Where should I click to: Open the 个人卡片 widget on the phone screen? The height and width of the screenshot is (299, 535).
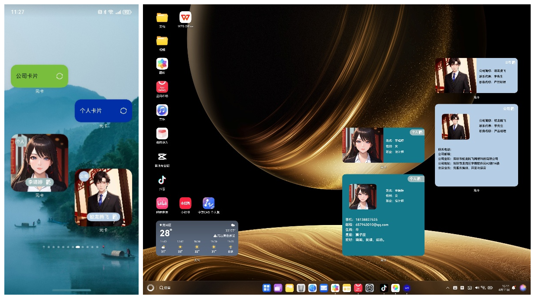(x=103, y=111)
